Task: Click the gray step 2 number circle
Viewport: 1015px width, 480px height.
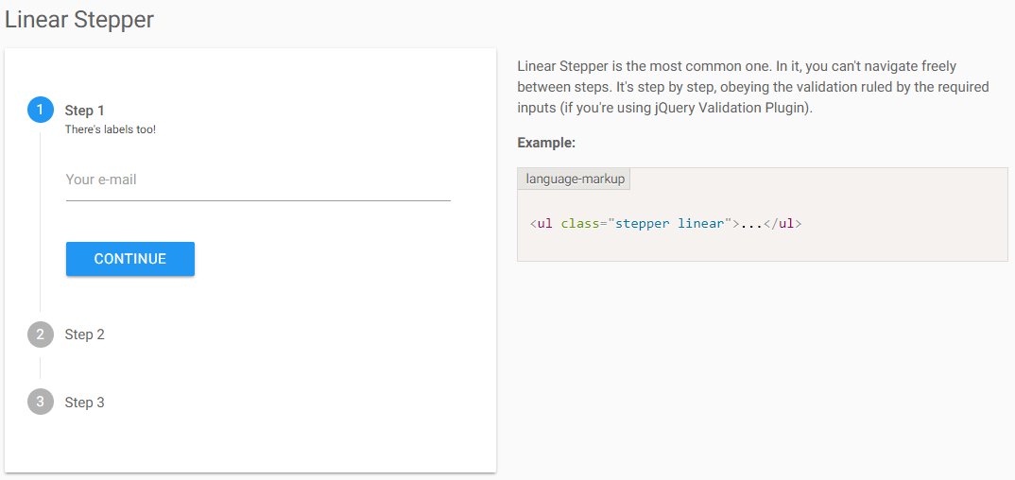Action: tap(40, 334)
